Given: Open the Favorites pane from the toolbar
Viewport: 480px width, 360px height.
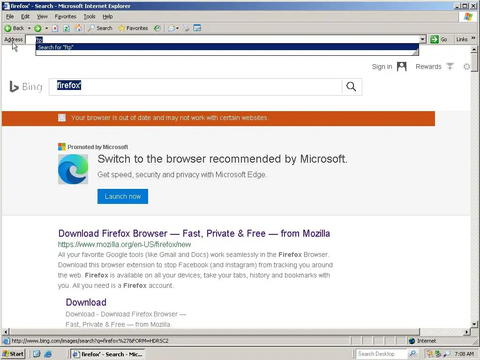Looking at the screenshot, I should pyautogui.click(x=133, y=28).
